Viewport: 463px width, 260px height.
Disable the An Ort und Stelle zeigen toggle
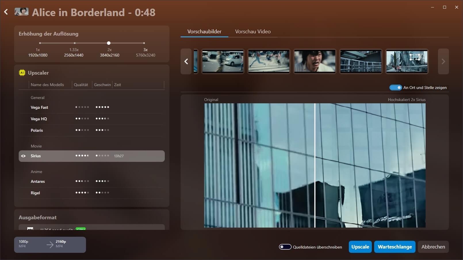click(395, 88)
